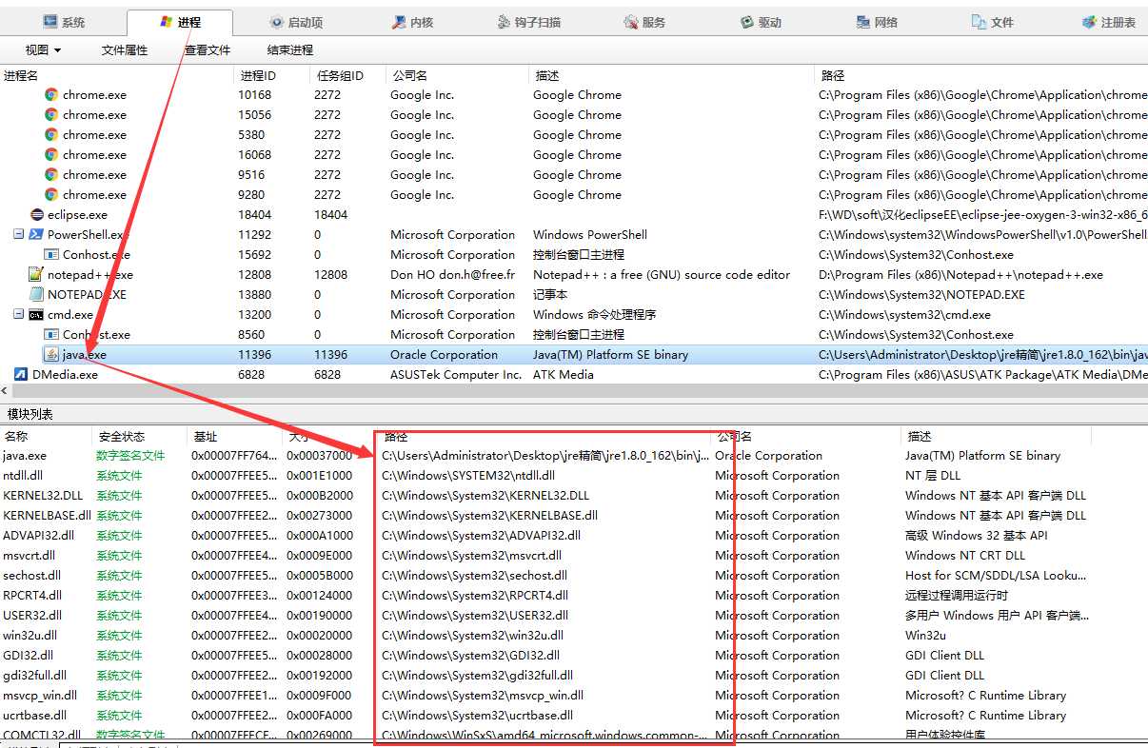The image size is (1148, 748).
Task: Click the 'ATK Media' description cell
Action: 564,375
